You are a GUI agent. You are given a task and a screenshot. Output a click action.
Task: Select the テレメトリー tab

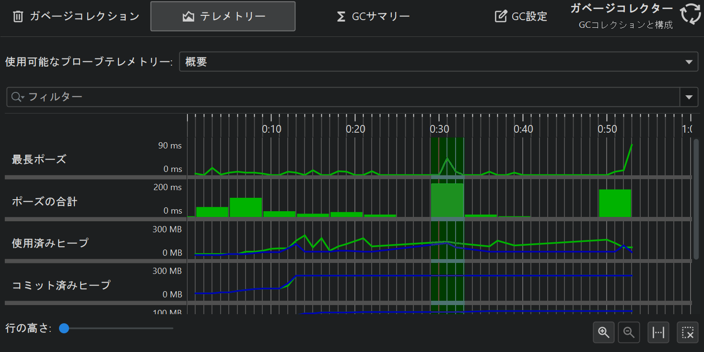pos(223,17)
